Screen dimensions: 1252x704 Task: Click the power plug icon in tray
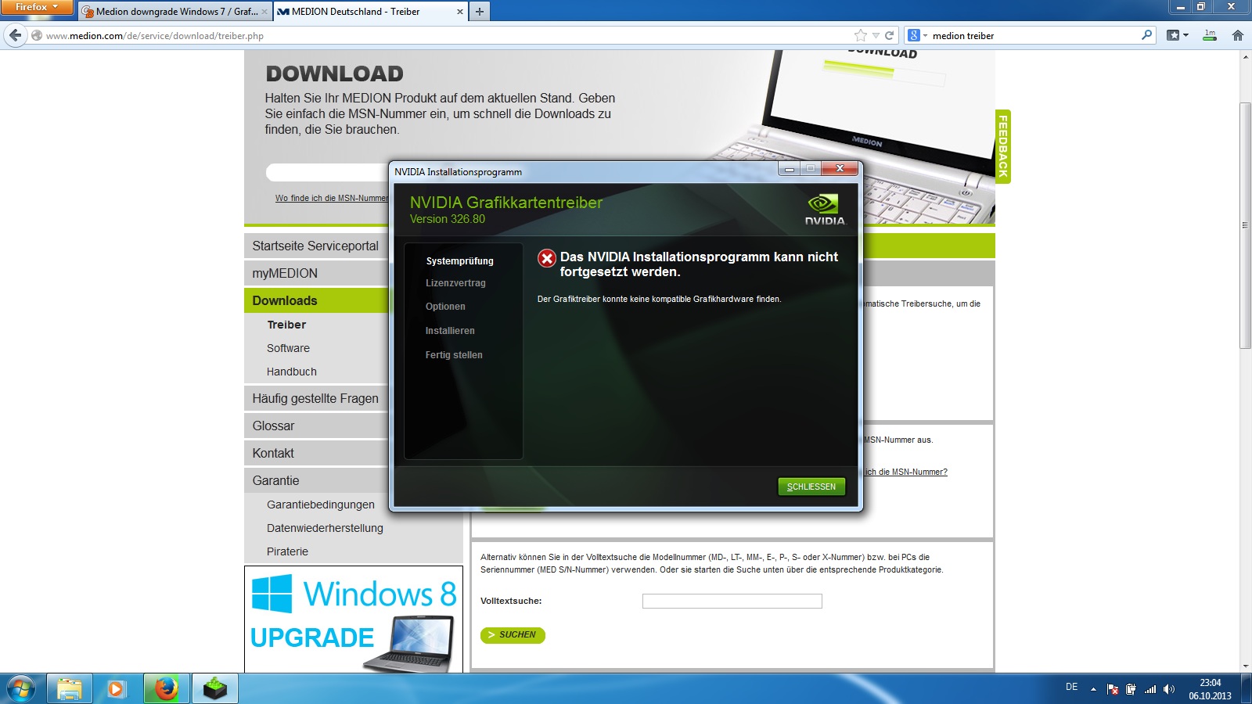(1131, 689)
